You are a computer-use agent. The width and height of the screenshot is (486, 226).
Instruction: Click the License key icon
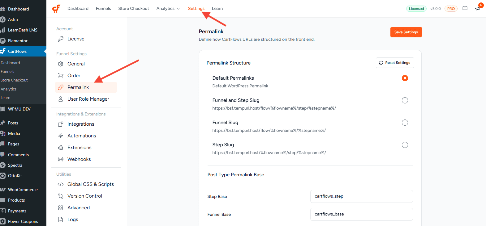point(61,39)
